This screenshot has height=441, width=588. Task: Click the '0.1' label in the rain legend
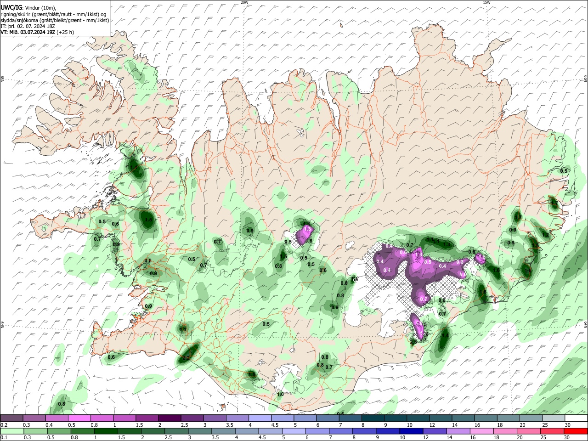point(4,438)
